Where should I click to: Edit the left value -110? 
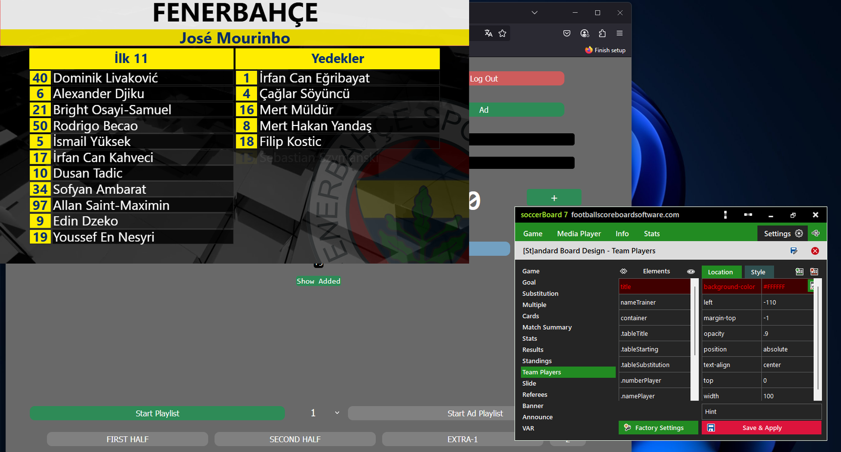[x=787, y=302]
